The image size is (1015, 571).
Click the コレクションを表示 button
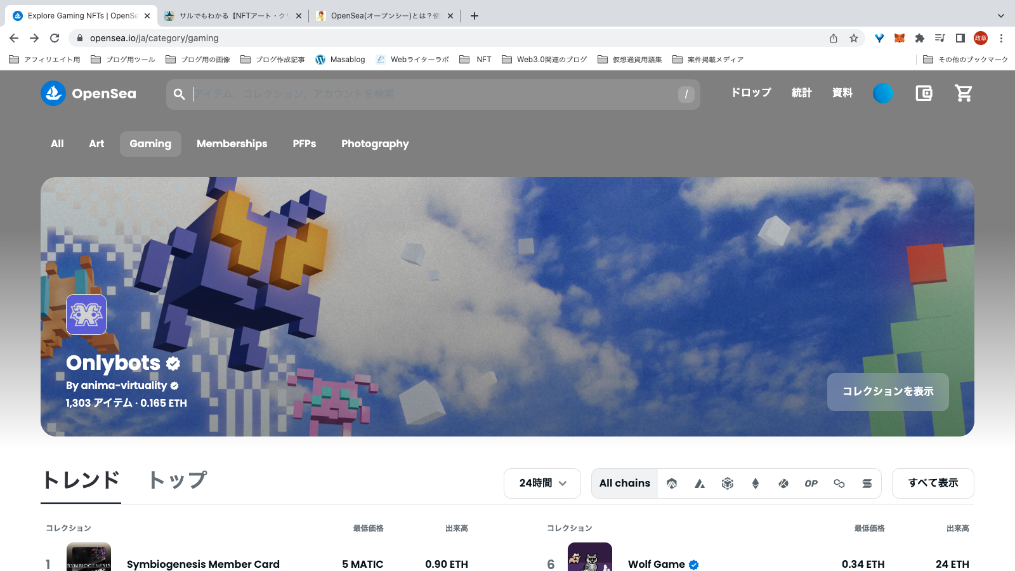click(x=887, y=391)
